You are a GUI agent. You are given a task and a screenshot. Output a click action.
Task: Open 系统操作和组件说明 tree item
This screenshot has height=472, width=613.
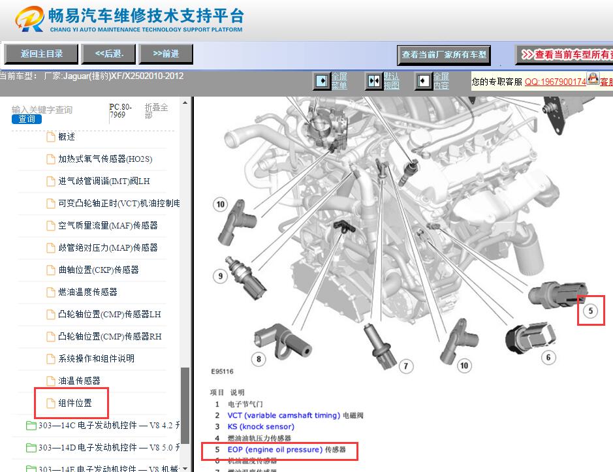[96, 358]
